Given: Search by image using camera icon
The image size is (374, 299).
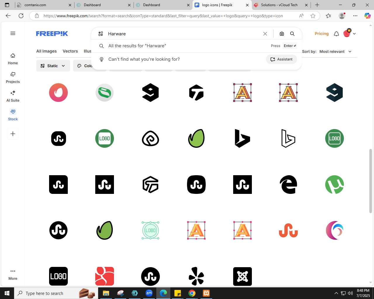Looking at the screenshot, I should 282,34.
